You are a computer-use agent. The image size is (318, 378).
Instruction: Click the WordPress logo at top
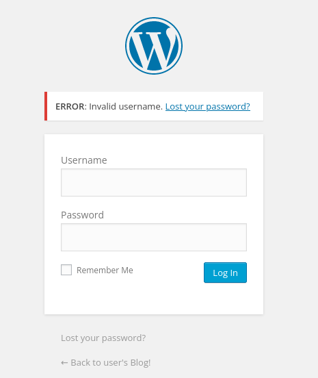[154, 46]
